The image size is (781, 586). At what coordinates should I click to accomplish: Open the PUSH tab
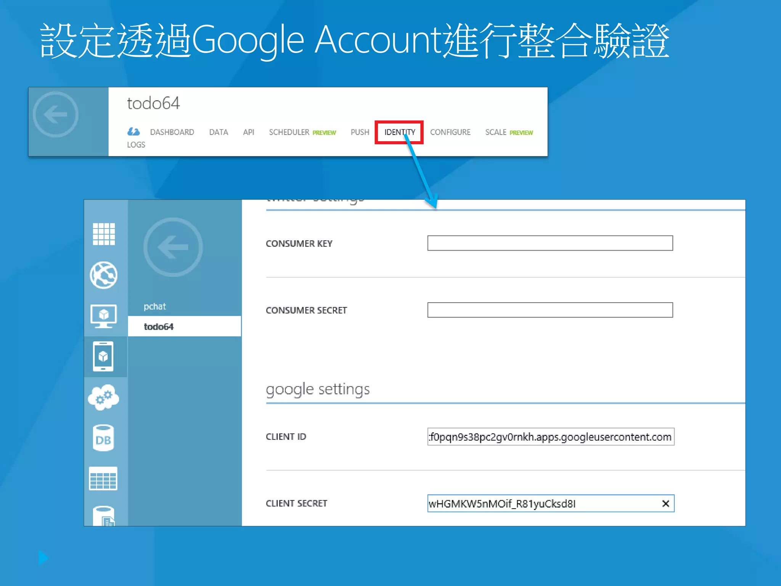click(x=360, y=132)
